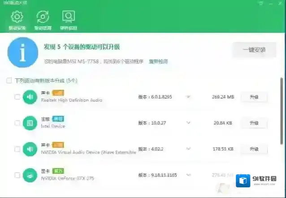The image size is (286, 198).
Task: Click the blue information circle icon
Action: tap(22, 52)
